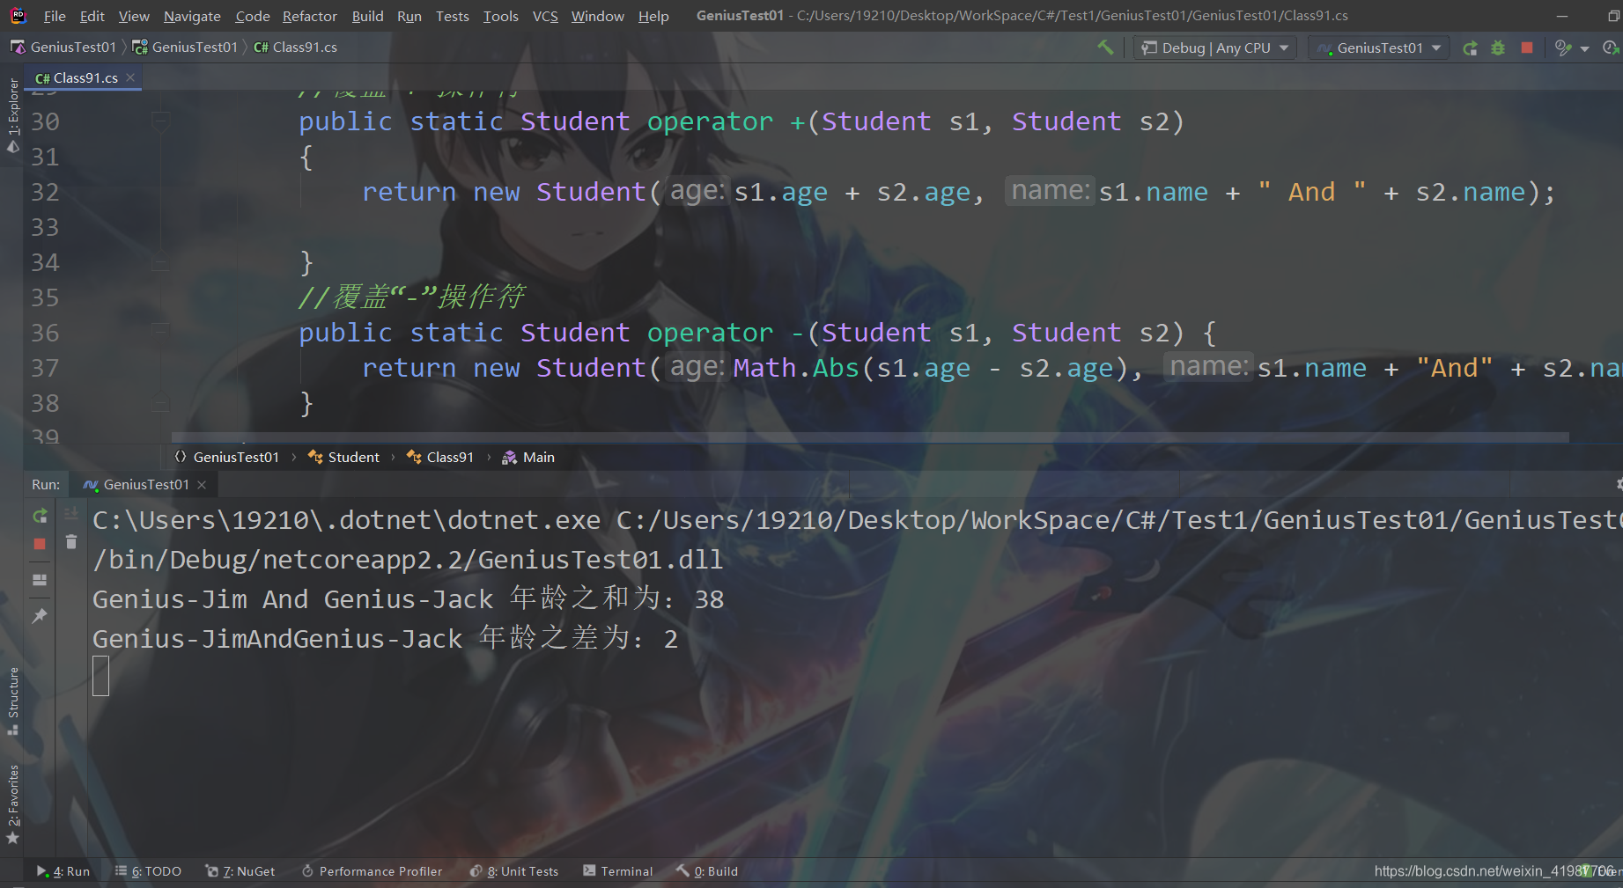Click Student in the editor breadcrumb

click(343, 457)
